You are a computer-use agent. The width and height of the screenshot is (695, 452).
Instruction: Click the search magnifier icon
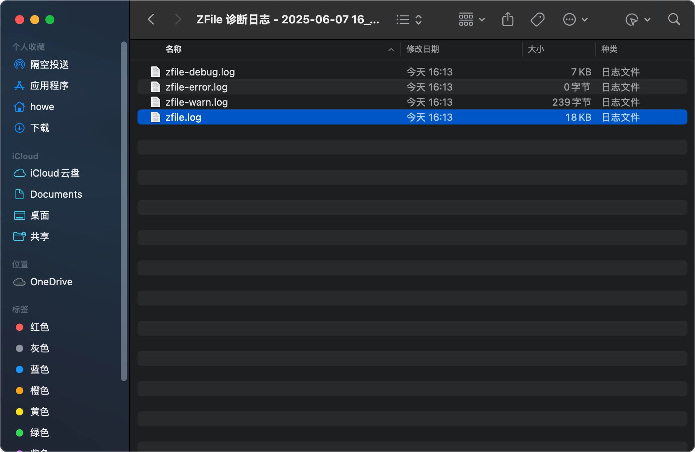(674, 19)
